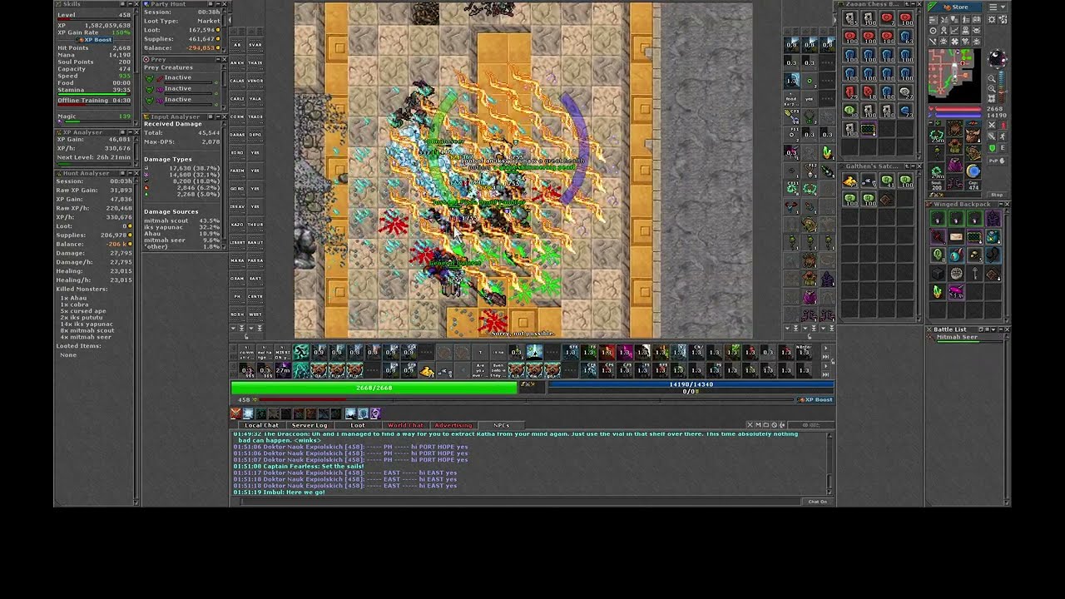Click the gold coins in Galthen's Satchel
This screenshot has width=1065, height=599.
point(850,181)
